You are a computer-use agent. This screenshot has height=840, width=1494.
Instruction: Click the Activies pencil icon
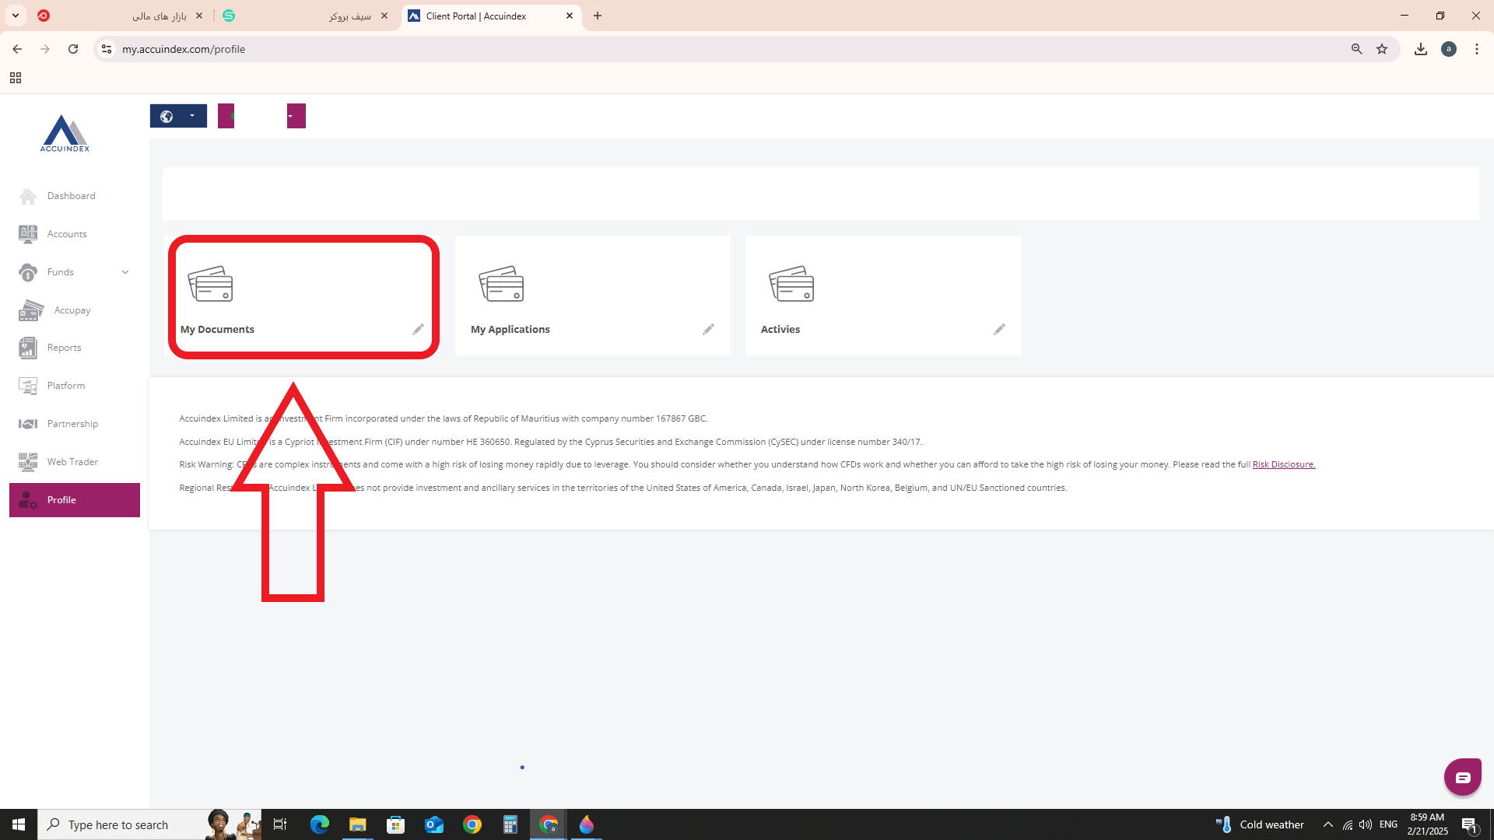[x=999, y=330]
